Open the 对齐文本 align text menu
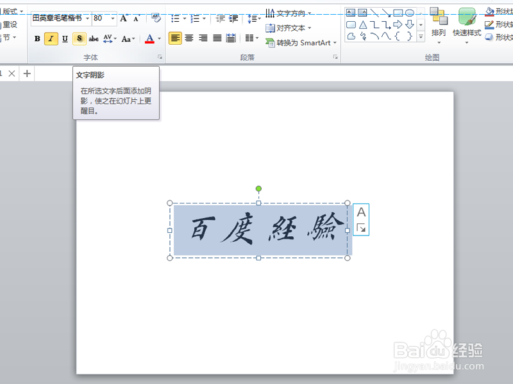The image size is (513, 384). tap(288, 28)
